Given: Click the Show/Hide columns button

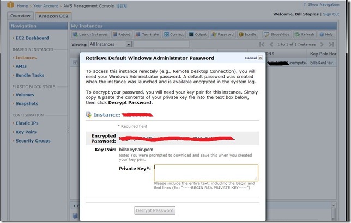Looking at the screenshot, I should pos(277,34).
